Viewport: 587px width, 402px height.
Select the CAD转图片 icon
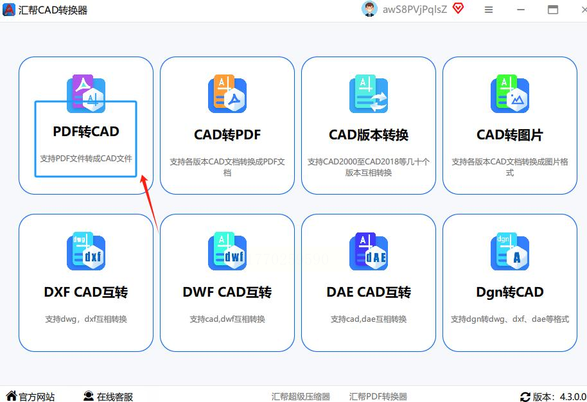pos(509,94)
